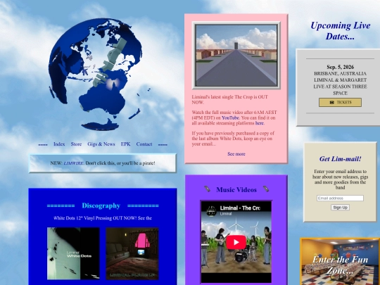This screenshot has height=285, width=380.
Task: Click the 'Get Lim-mail!' heading
Action: (340, 159)
